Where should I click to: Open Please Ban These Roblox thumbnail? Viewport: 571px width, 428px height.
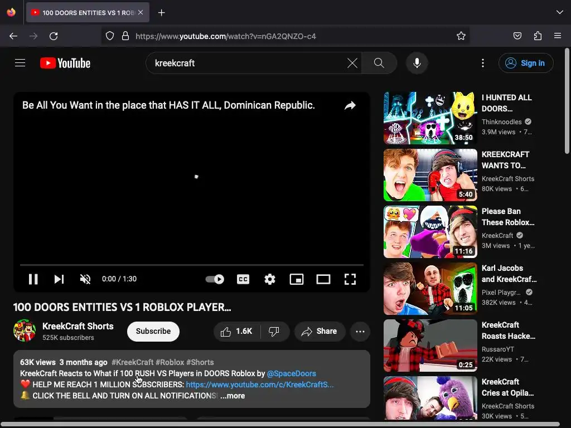[430, 231]
